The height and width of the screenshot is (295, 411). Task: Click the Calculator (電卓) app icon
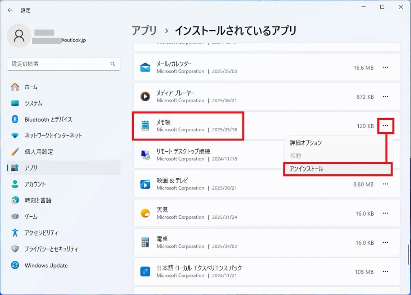coord(145,242)
